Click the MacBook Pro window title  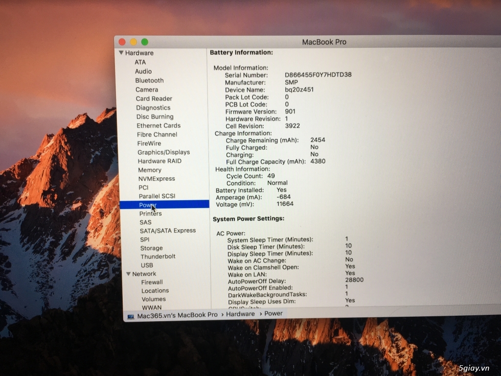click(324, 42)
